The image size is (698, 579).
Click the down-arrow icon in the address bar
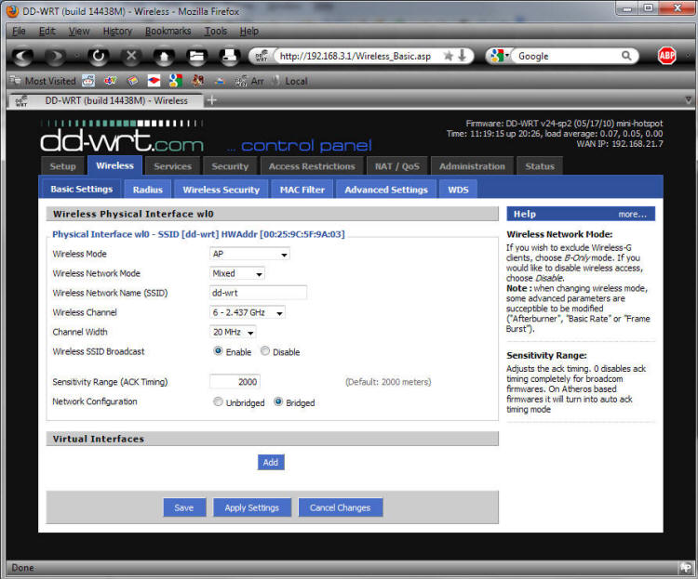pyautogui.click(x=462, y=56)
